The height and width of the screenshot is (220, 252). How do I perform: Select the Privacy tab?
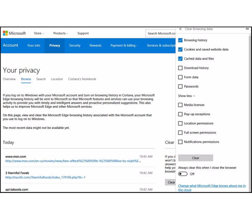point(55,46)
